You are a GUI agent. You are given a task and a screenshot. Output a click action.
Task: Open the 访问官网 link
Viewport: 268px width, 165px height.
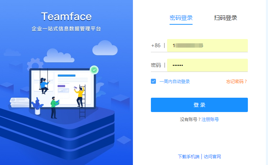tap(212, 156)
